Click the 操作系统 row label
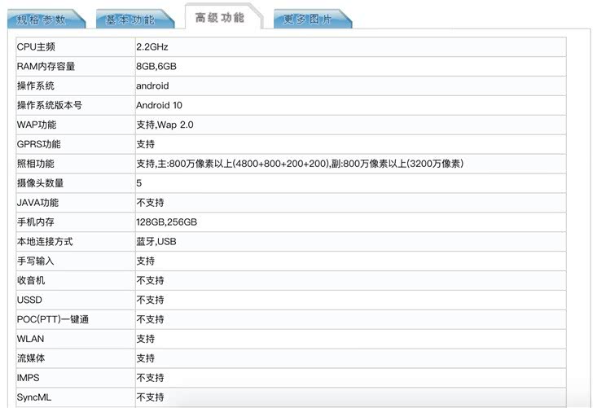593x408 pixels. (x=36, y=86)
